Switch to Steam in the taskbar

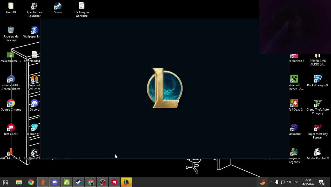point(79,182)
